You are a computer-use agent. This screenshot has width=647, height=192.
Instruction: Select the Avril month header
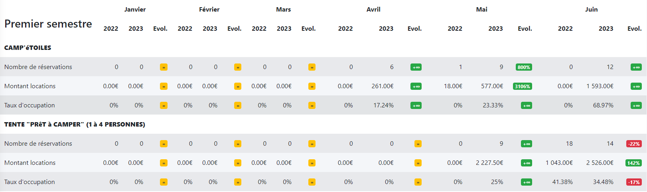point(373,10)
